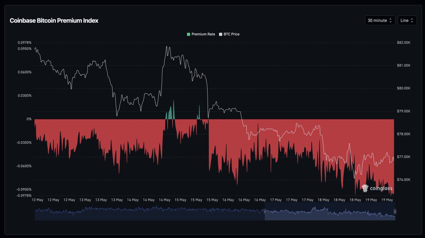425x238 pixels.
Task: Click the -0.0300% axis label
Action: pos(24,143)
